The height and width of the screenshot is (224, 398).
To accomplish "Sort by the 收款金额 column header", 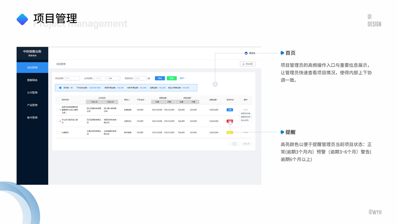I will [x=188, y=98].
